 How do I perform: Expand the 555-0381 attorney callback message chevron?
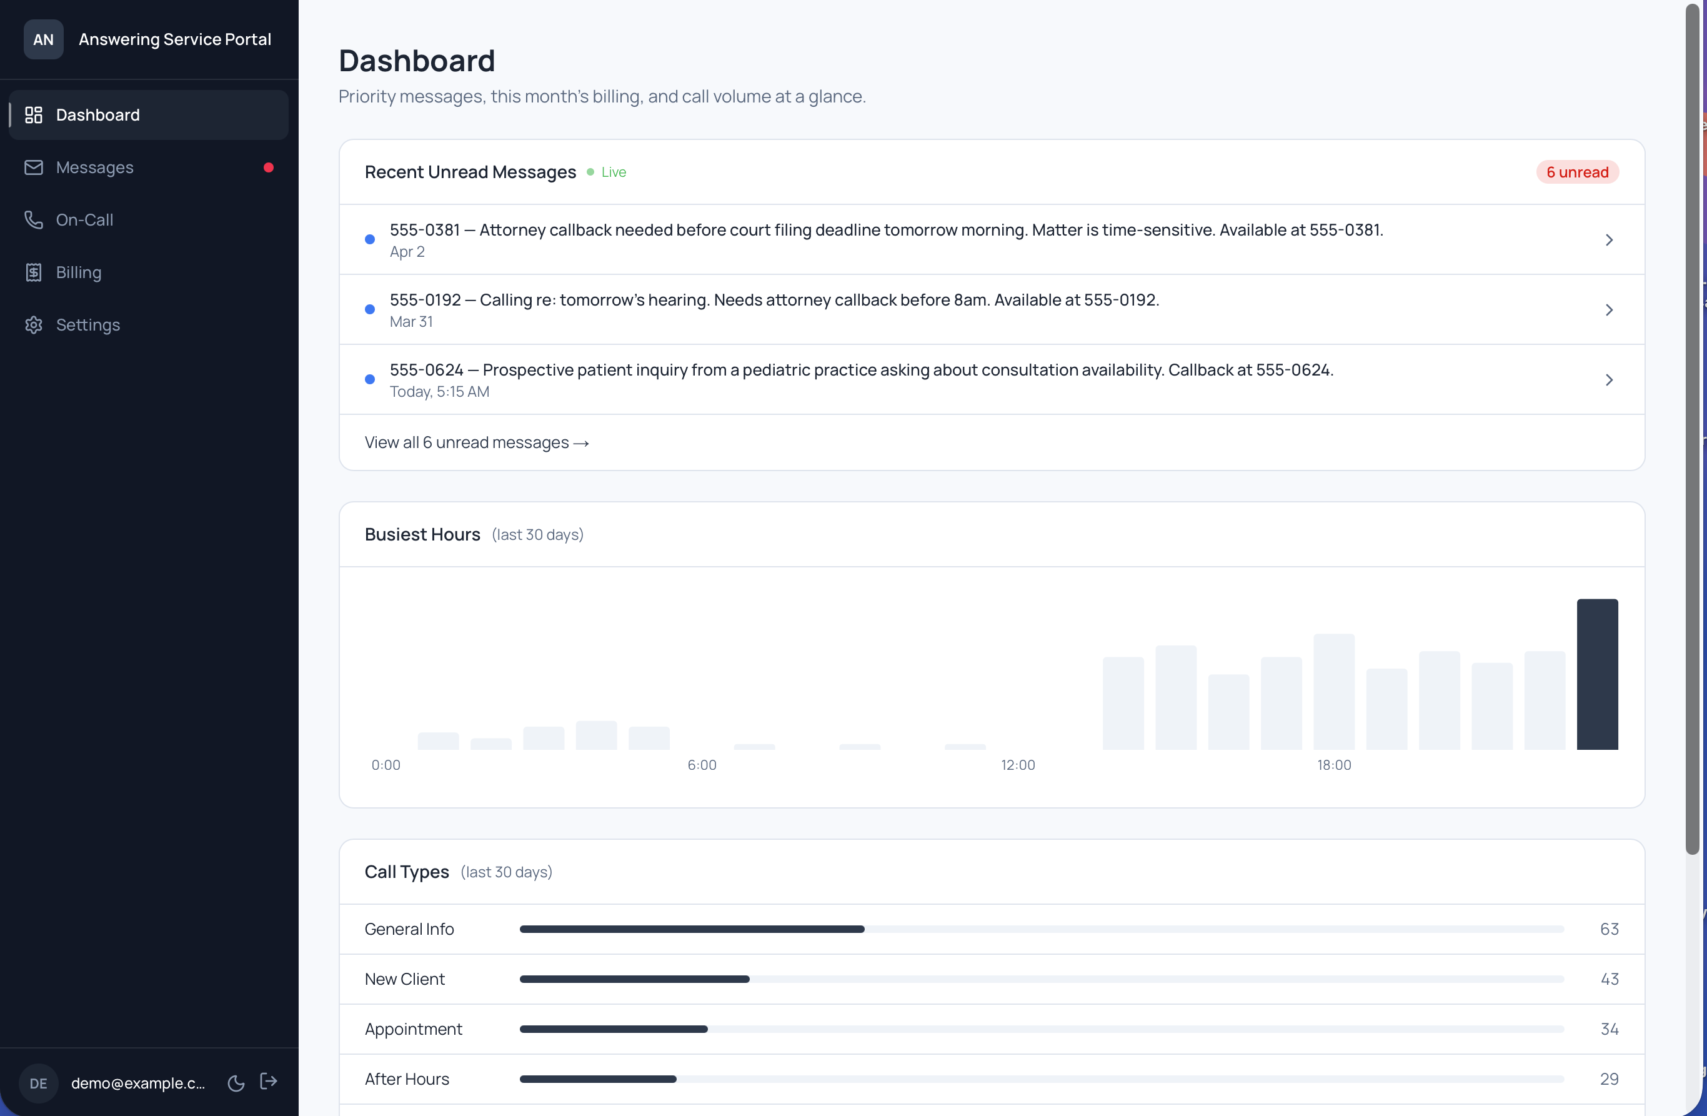point(1609,239)
